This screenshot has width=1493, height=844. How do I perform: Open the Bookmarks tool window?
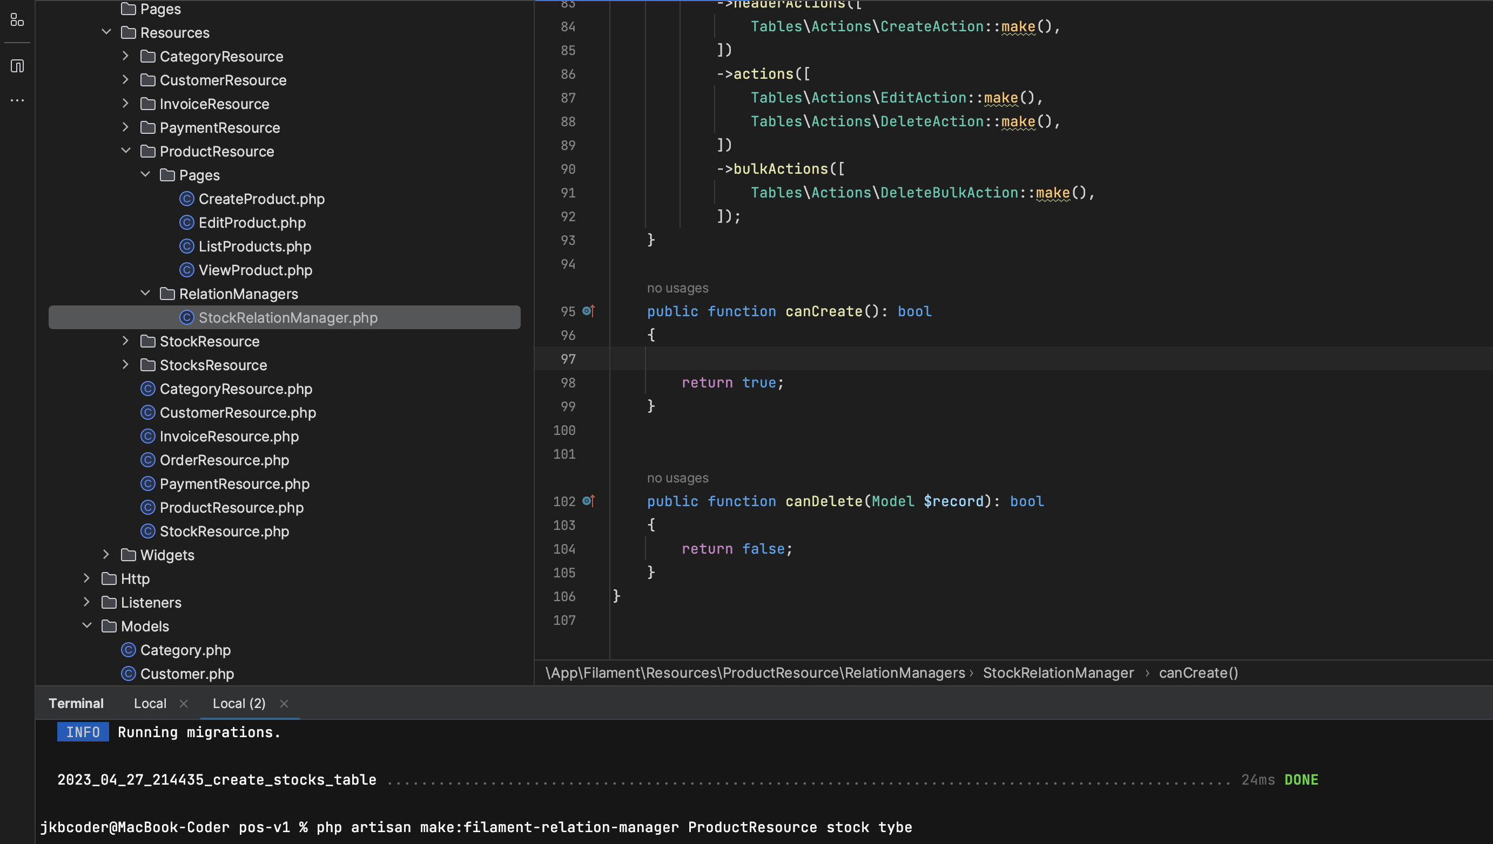pos(16,66)
